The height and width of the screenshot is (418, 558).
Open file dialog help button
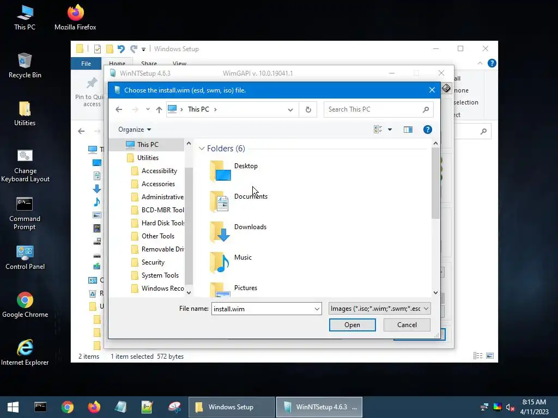[x=427, y=130]
